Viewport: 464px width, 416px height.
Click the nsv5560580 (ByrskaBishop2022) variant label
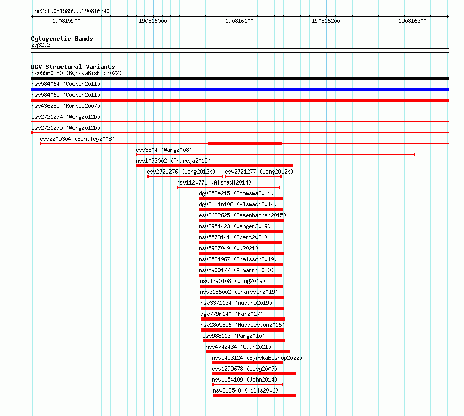77,73
